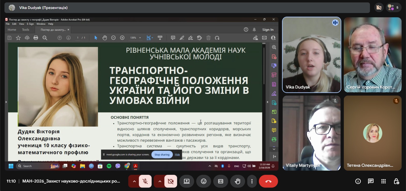The width and height of the screenshot is (406, 191).
Task: Raise hand in the meeting
Action: 238,181
